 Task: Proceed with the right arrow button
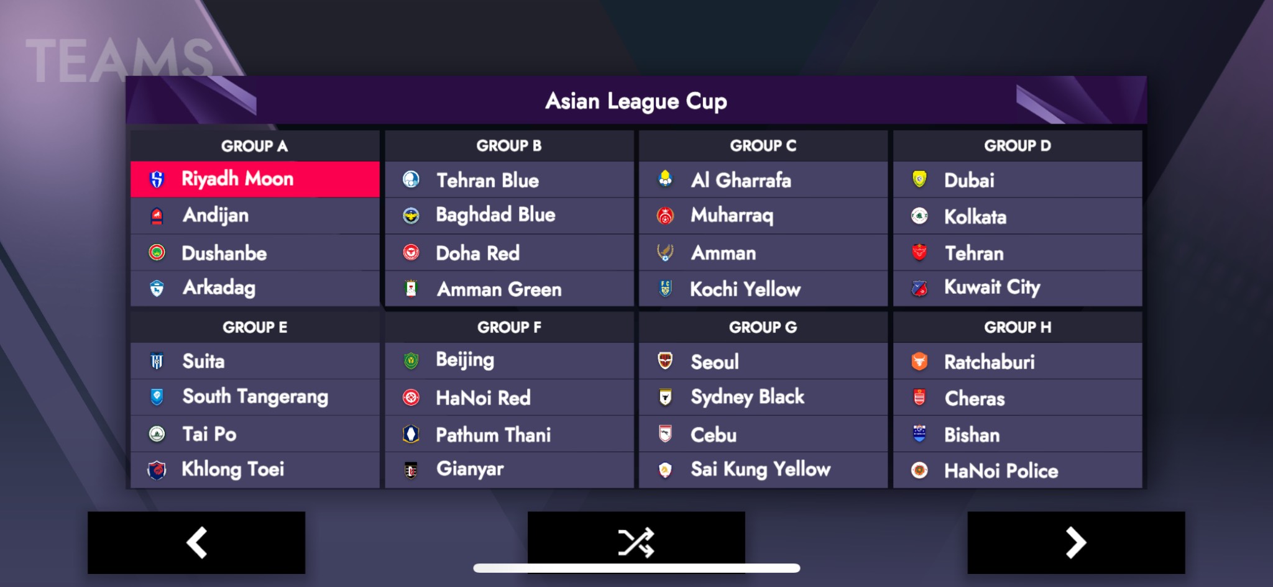click(1076, 542)
